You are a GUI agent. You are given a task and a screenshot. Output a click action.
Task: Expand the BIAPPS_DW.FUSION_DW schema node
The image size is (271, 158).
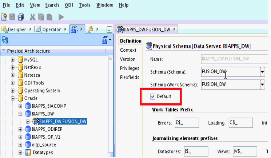(28, 122)
